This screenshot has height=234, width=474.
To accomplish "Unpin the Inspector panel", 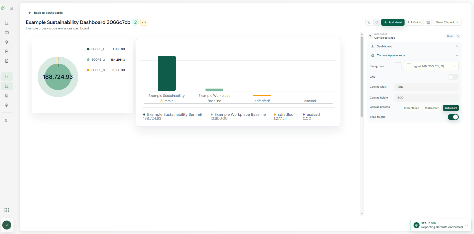I will [450, 36].
